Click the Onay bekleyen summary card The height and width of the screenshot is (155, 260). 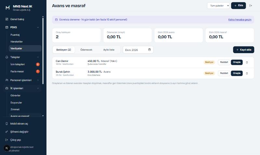pyautogui.click(x=76, y=35)
